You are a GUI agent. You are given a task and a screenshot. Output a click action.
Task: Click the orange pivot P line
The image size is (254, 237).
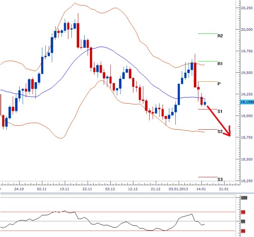tap(208, 82)
